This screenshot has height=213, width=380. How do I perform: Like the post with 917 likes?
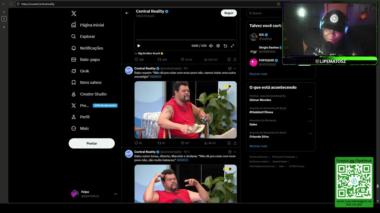tap(185, 143)
